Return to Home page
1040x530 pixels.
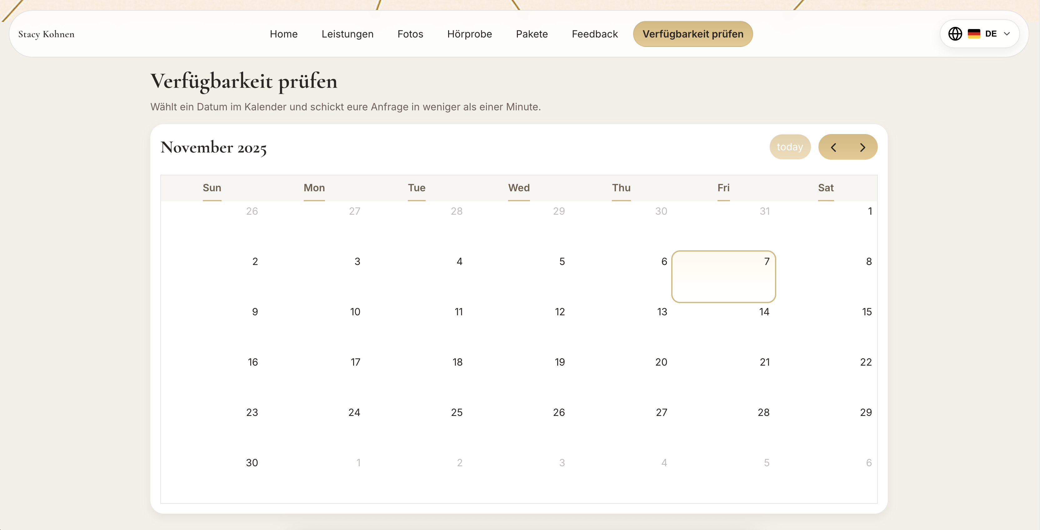283,34
